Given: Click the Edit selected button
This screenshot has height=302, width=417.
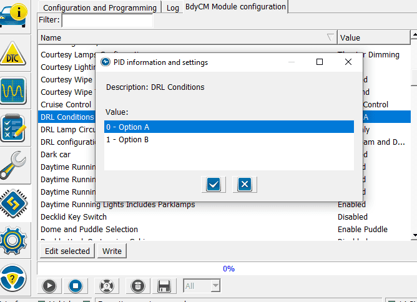Looking at the screenshot, I should tap(67, 251).
